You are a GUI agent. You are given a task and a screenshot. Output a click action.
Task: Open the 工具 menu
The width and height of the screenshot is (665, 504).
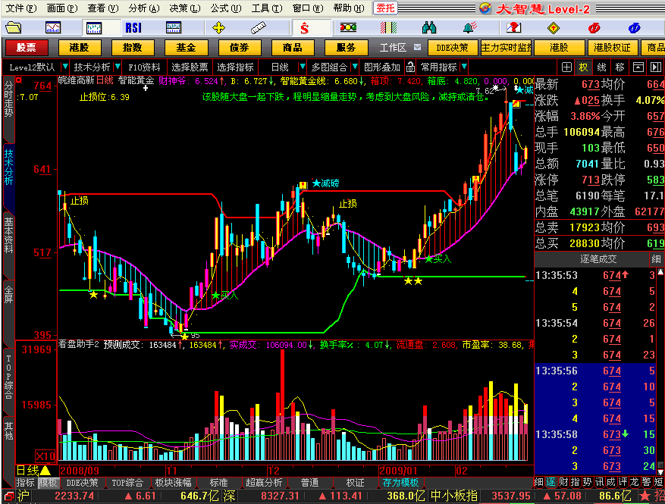click(x=267, y=8)
